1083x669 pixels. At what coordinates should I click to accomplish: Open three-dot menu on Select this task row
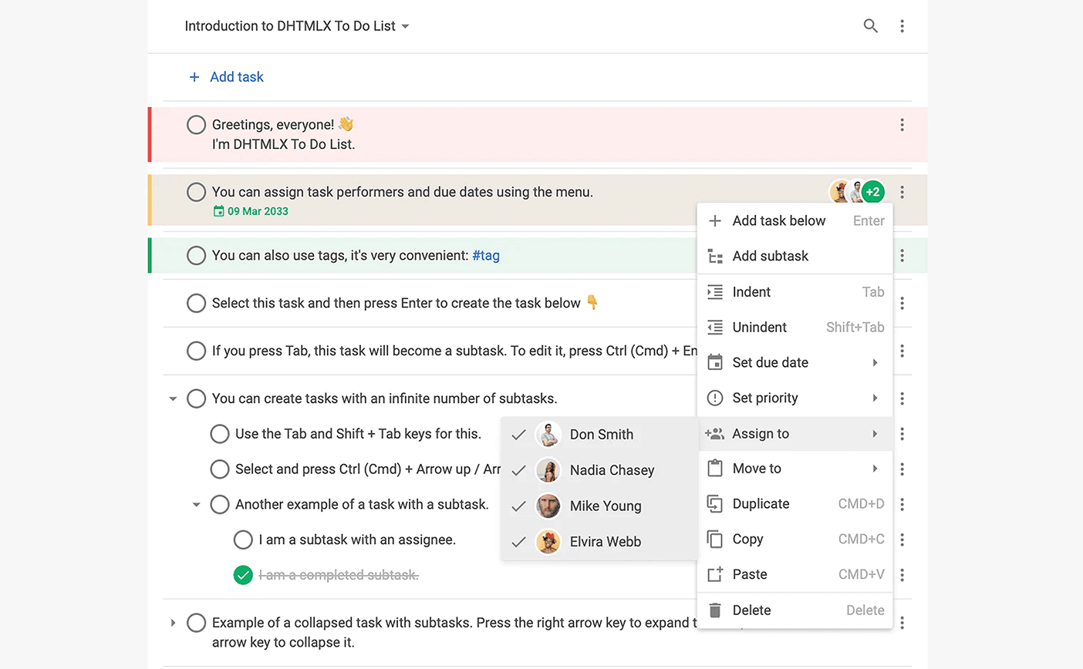902,304
